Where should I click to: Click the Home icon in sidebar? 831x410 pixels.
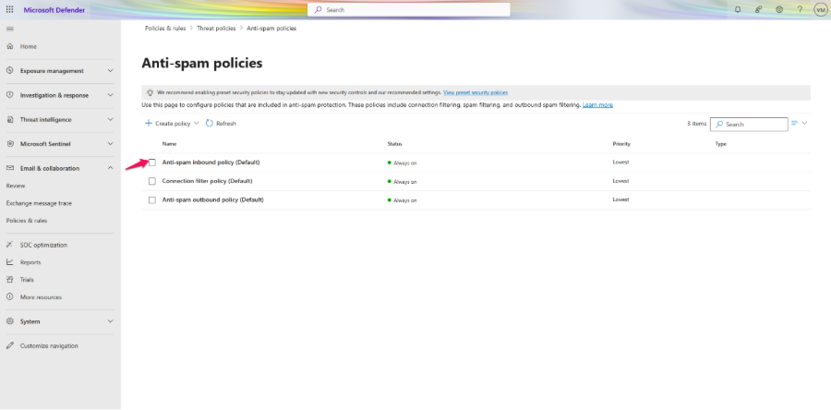click(10, 46)
